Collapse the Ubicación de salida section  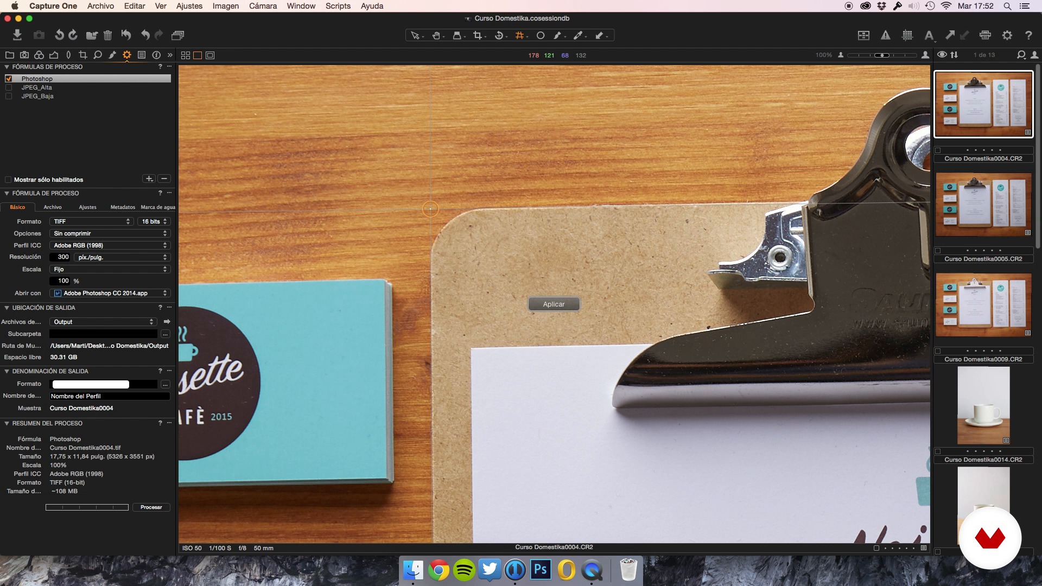click(7, 308)
